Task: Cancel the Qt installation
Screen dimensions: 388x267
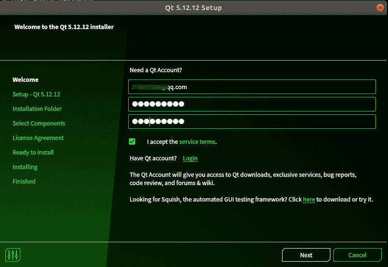Action: tap(357, 255)
